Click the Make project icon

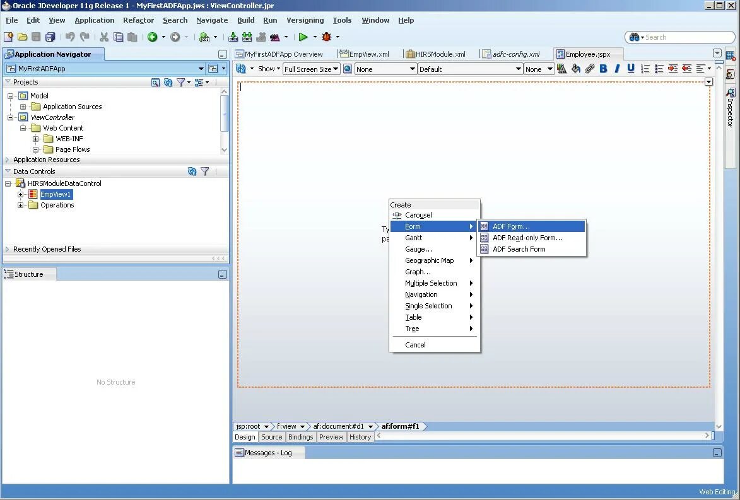point(233,37)
